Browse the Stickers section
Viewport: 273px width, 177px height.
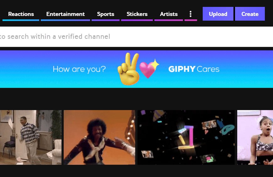pos(137,14)
